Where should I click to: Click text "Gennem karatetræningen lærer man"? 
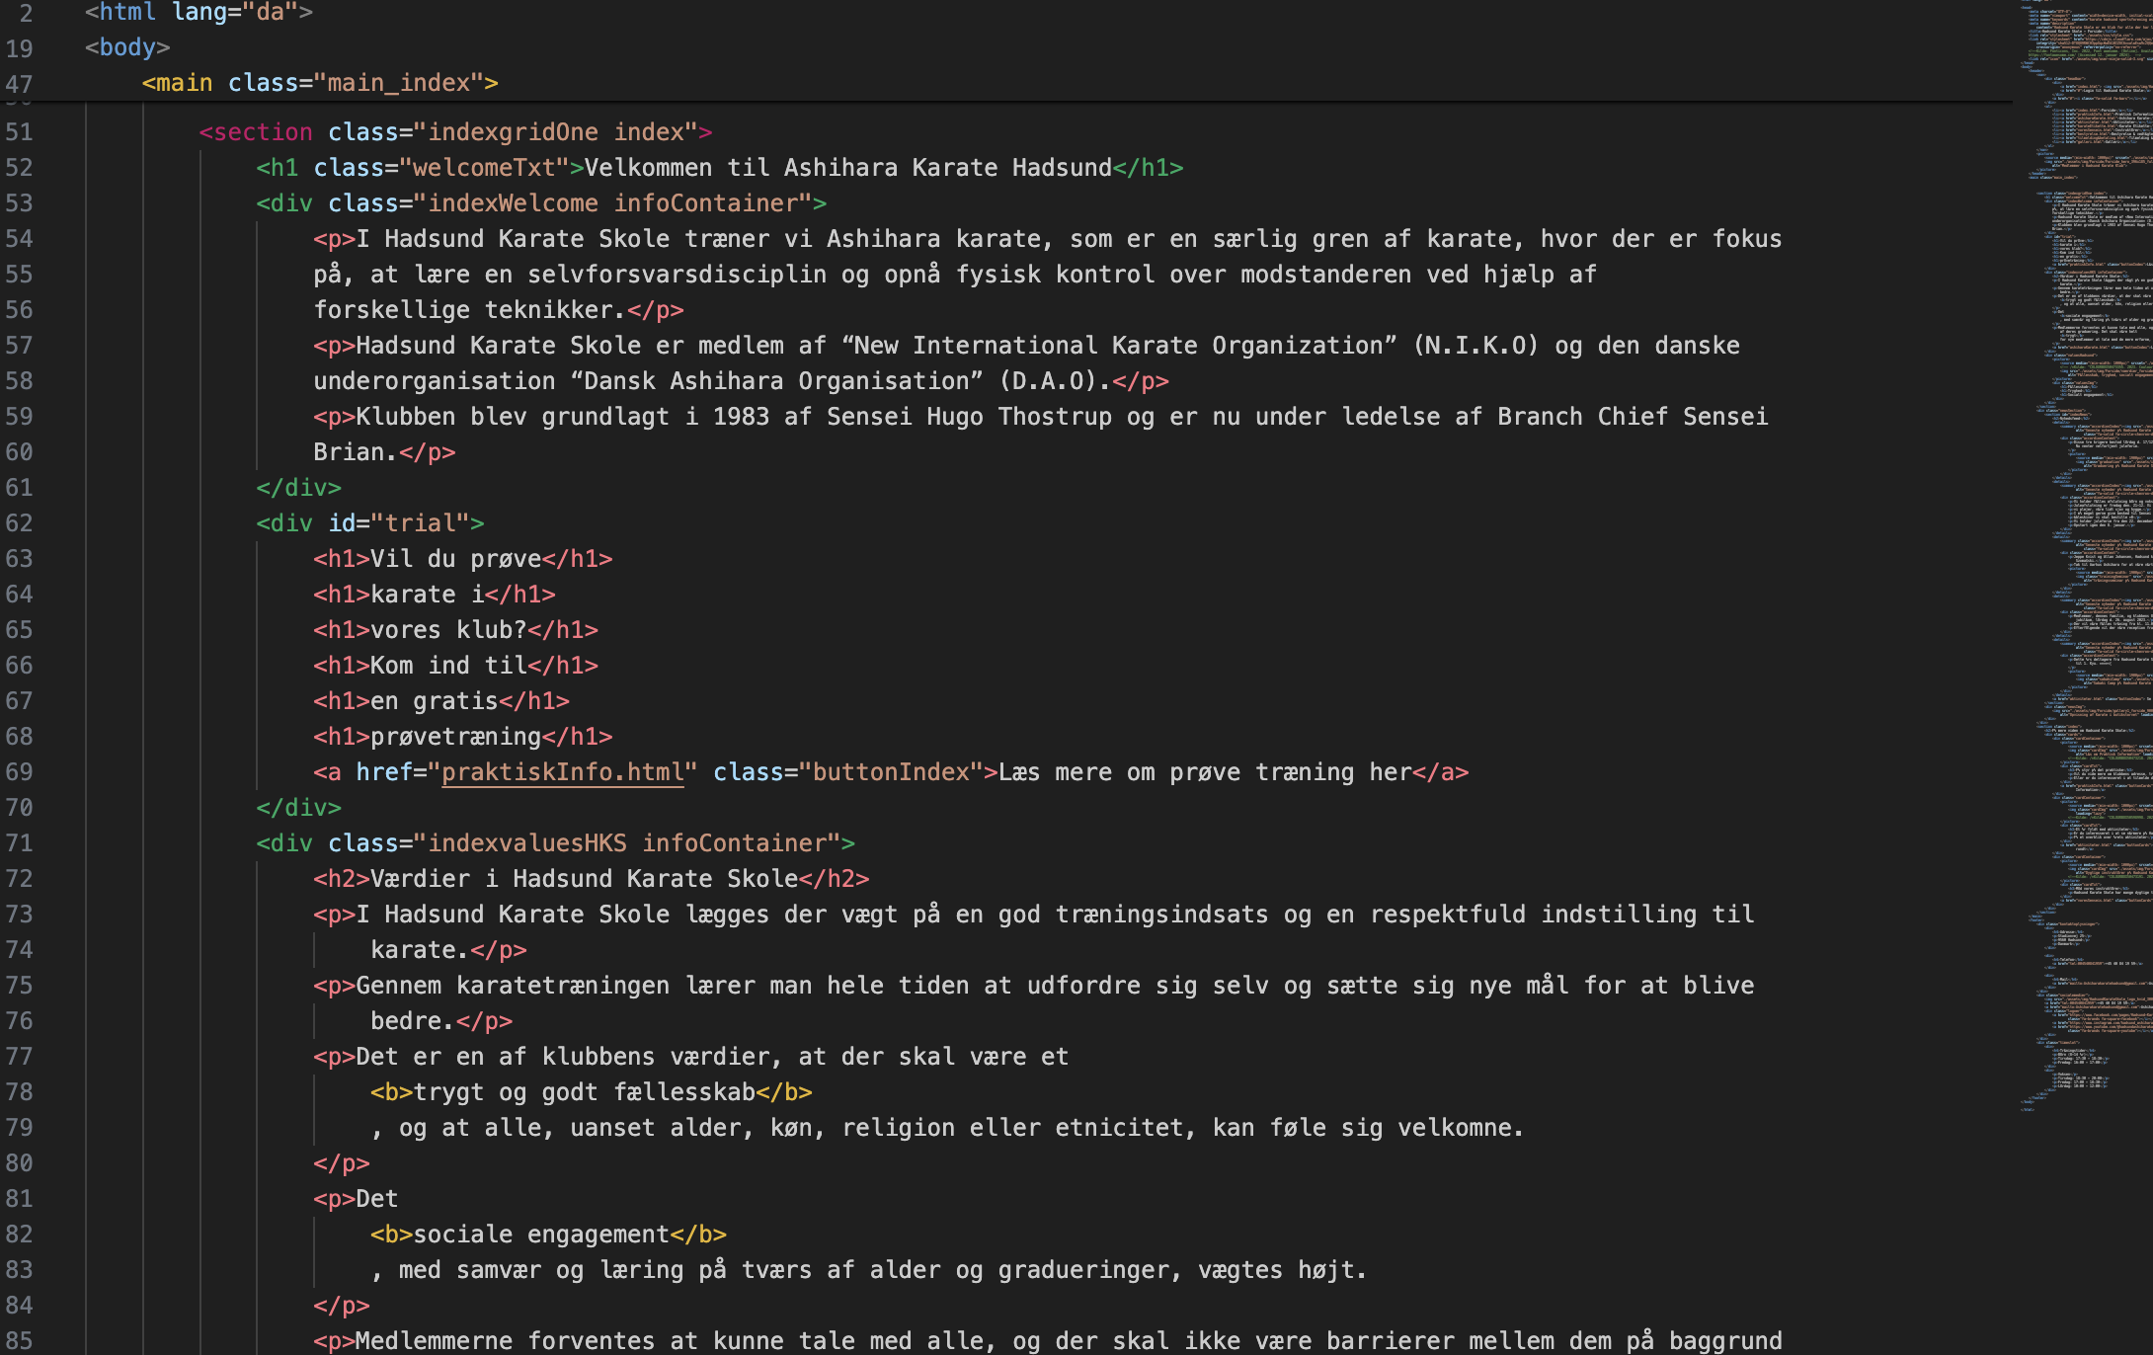coord(584,986)
